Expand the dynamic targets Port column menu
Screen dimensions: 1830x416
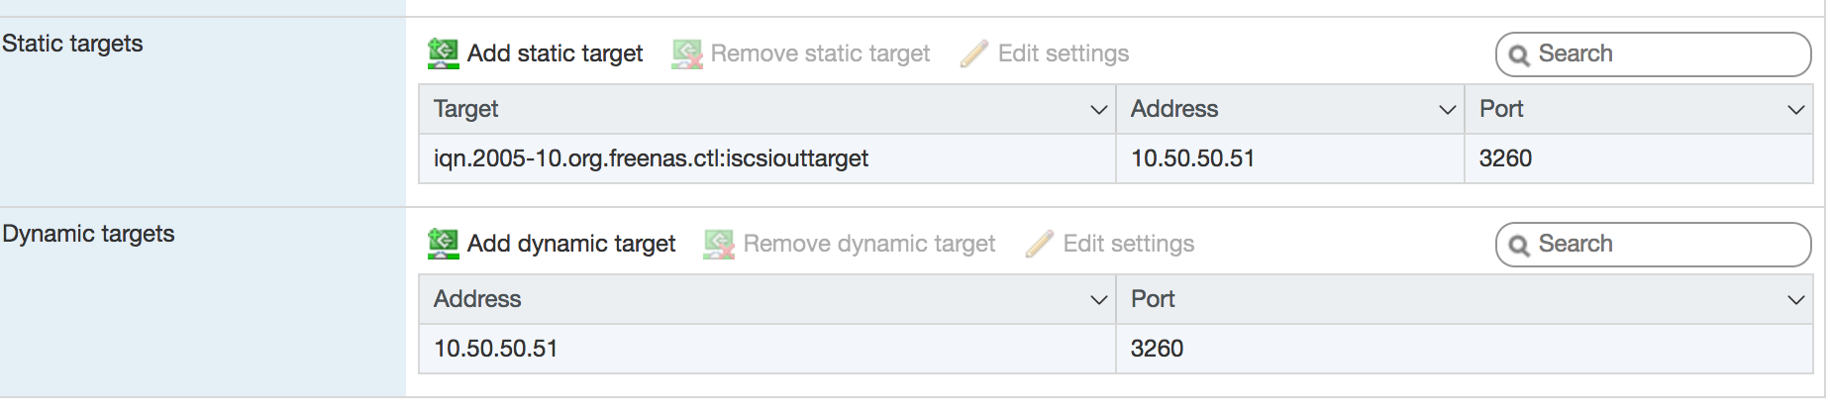coord(1795,300)
